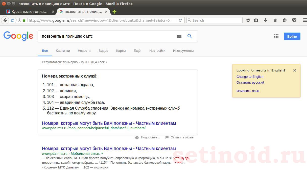Viewport: 307px width, 172px height.
Task: Close the «позвонить в полиц…» tab
Action: coord(106,12)
